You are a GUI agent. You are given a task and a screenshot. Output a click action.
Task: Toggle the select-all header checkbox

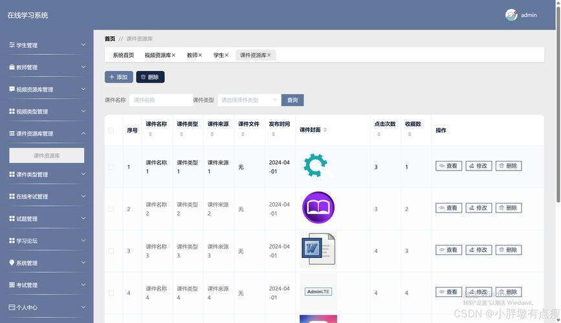click(111, 130)
